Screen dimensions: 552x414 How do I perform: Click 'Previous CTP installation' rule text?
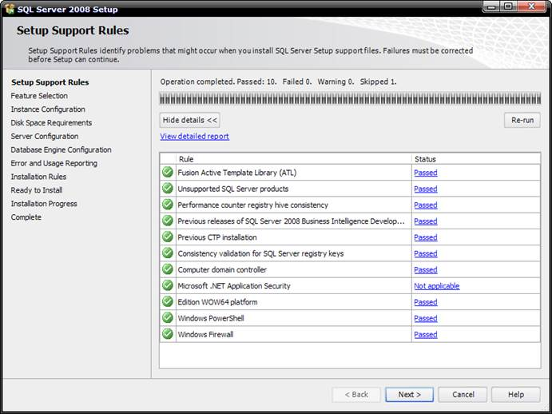pos(217,237)
